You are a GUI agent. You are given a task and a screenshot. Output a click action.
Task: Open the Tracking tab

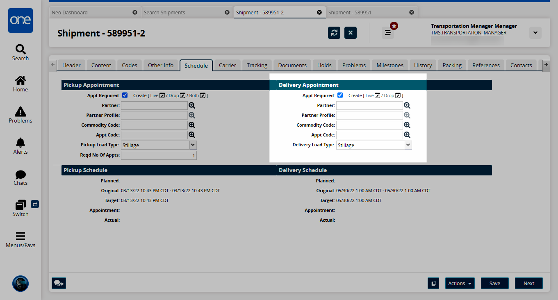257,65
